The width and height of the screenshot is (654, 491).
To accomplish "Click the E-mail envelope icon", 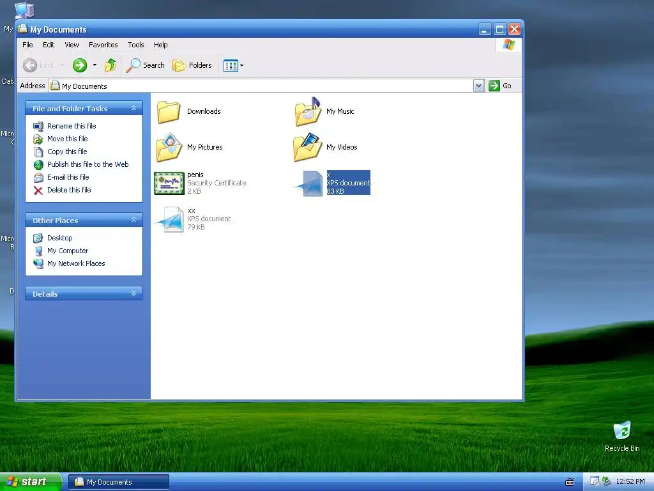I will [38, 178].
